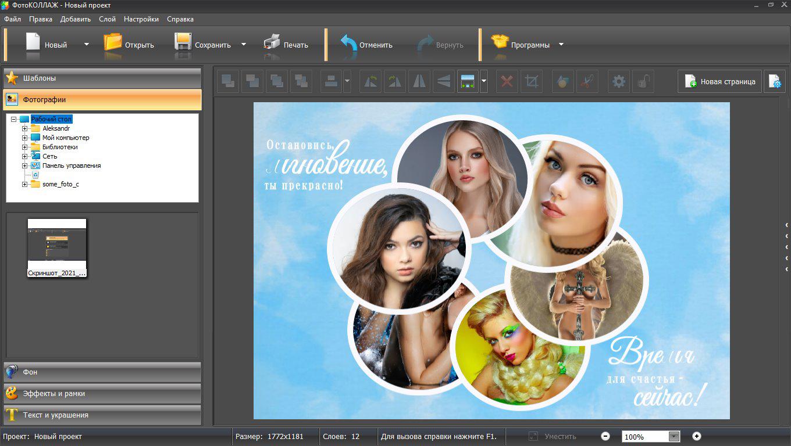The height and width of the screenshot is (446, 791).
Task: Select the crop tool icon
Action: [x=531, y=82]
